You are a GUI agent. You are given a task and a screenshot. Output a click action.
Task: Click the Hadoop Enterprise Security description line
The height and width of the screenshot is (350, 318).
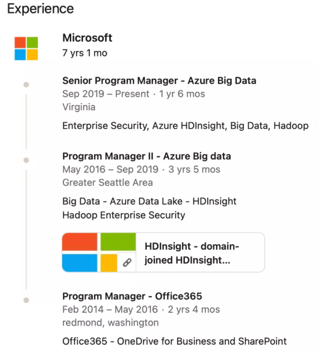[124, 215]
